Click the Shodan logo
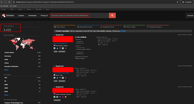 [x=8, y=15]
